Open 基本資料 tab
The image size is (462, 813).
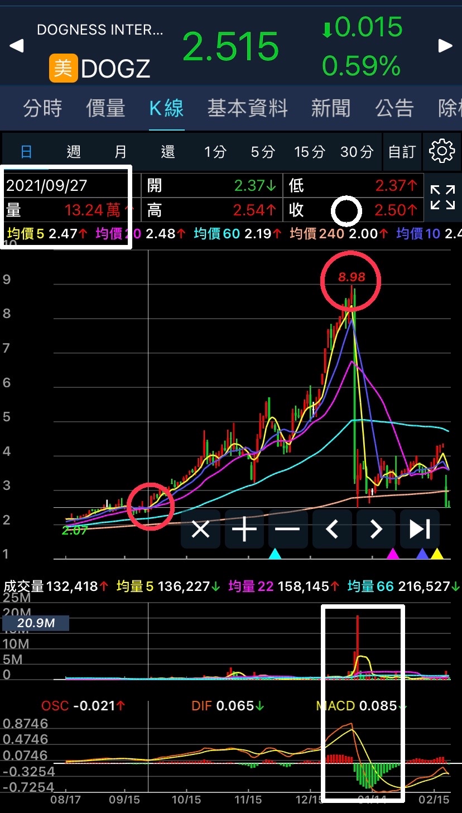pyautogui.click(x=248, y=108)
